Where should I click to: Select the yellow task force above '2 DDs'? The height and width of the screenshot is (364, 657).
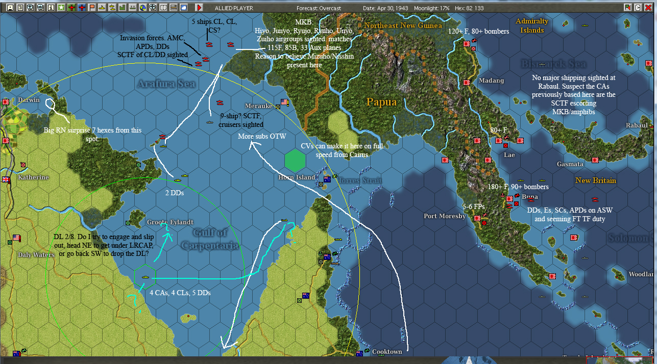coord(178,180)
